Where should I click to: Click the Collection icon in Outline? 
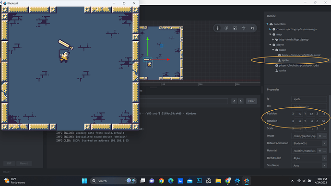(271, 24)
